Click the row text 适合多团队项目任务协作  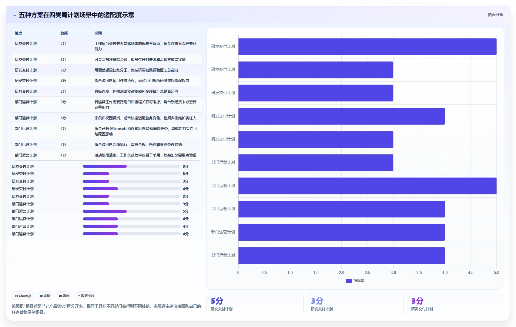(x=142, y=81)
